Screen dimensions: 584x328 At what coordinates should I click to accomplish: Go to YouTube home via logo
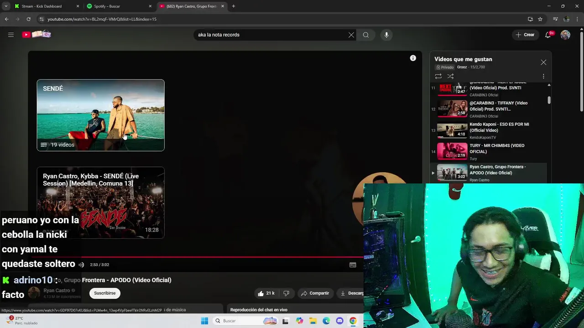(36, 34)
